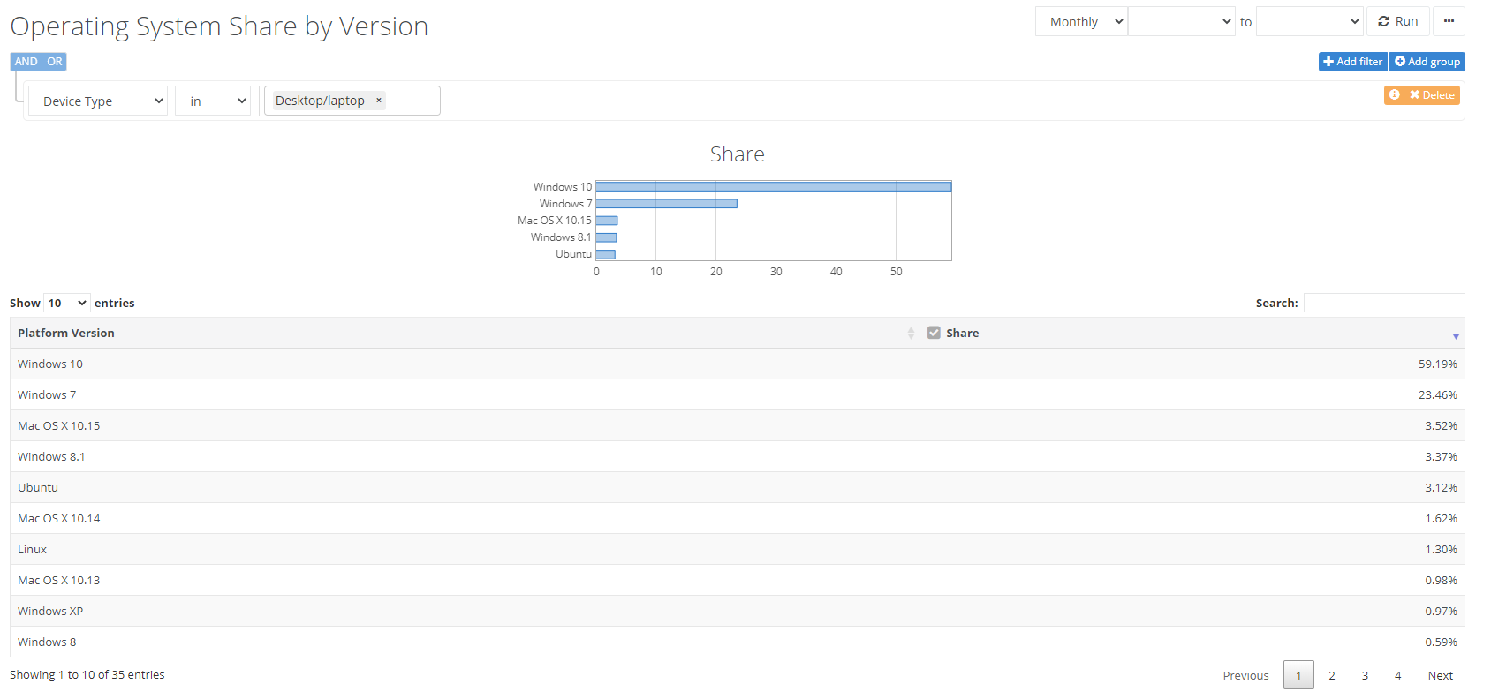The width and height of the screenshot is (1491, 691).
Task: Click the Windows 10 chart bar
Action: click(774, 186)
